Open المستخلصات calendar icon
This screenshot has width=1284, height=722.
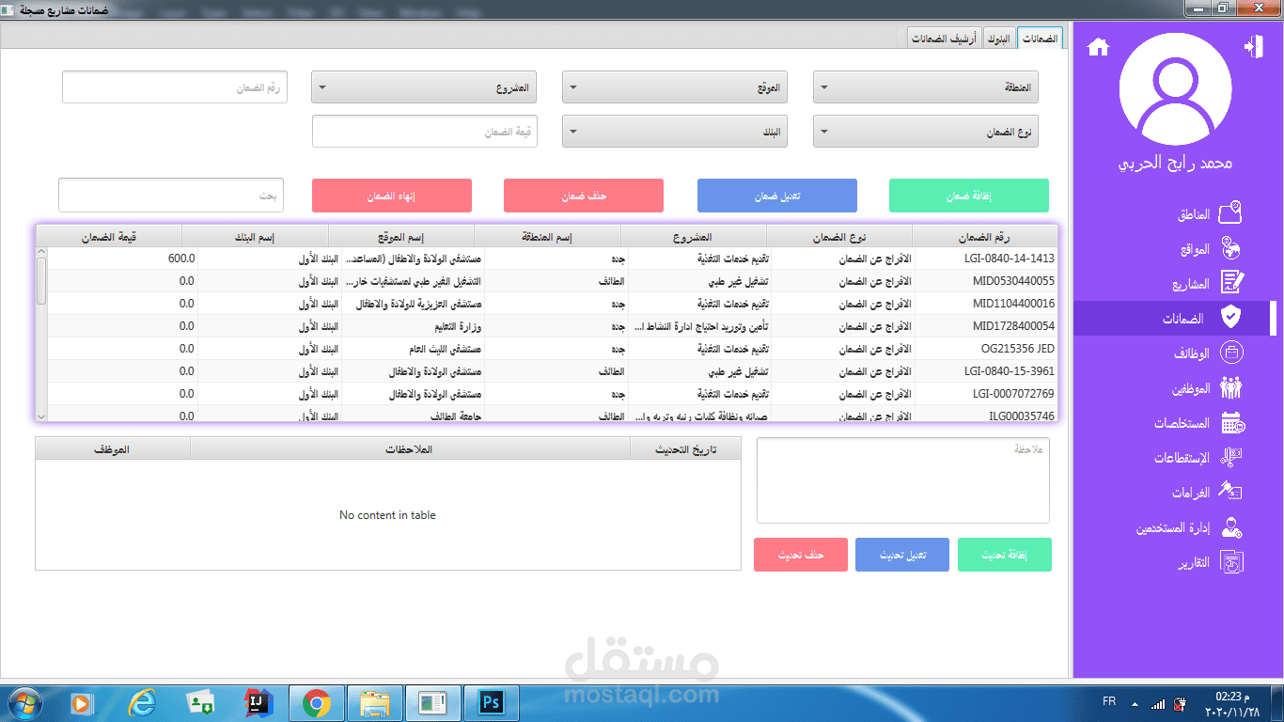[x=1232, y=423]
